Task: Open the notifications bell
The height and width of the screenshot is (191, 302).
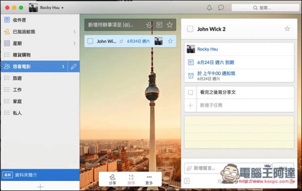Action: tap(210, 8)
